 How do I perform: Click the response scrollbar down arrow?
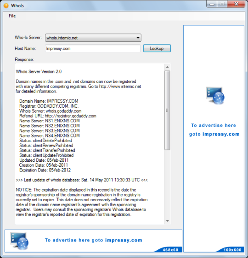coord(168,221)
